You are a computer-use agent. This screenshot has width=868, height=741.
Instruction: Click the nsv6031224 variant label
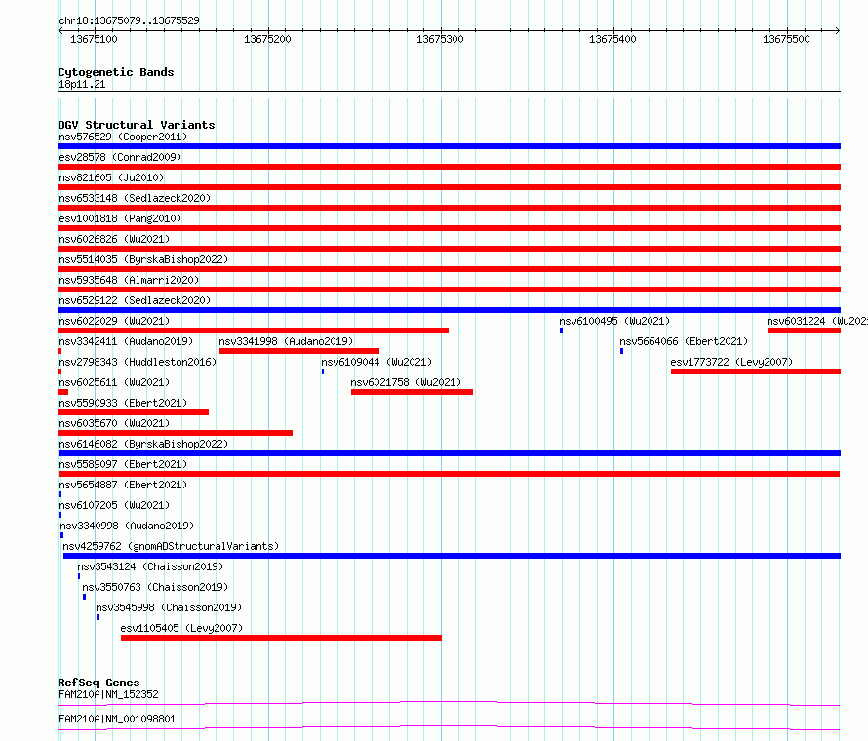coord(817,321)
